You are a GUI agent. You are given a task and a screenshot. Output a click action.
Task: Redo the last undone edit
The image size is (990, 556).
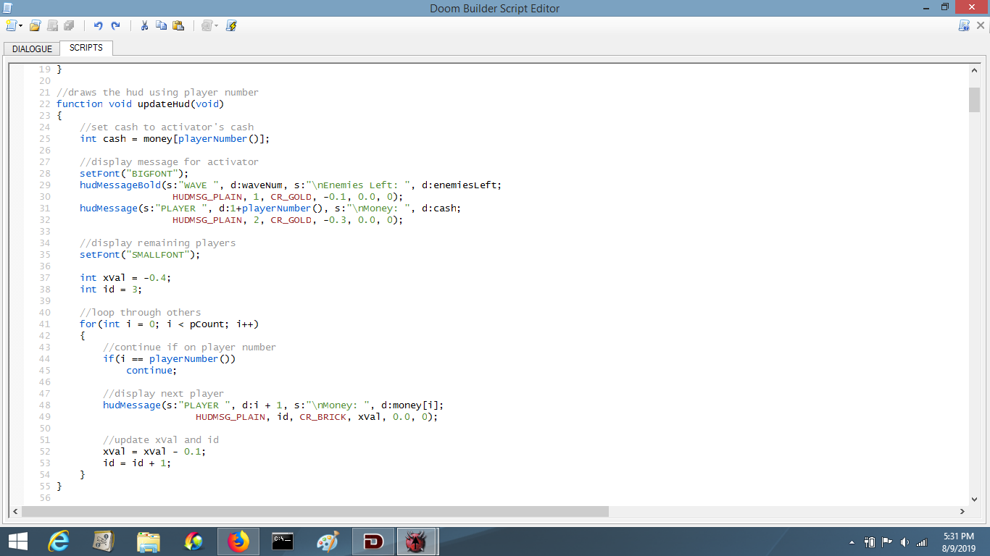pyautogui.click(x=115, y=25)
